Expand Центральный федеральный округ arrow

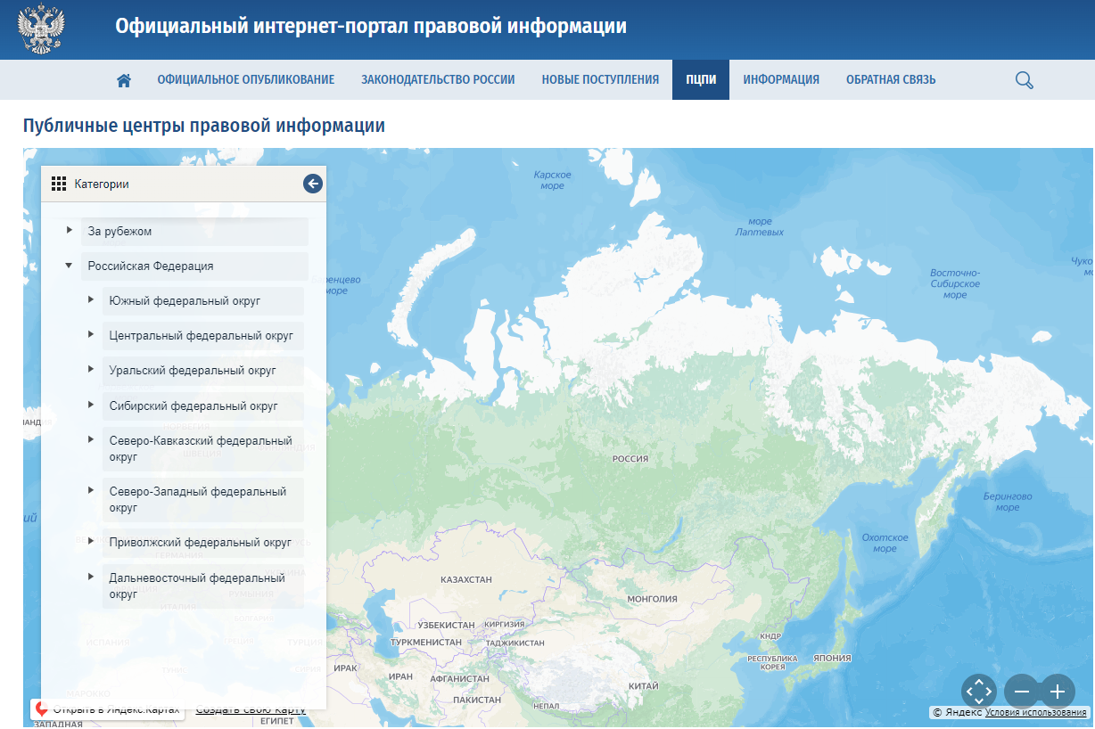[91, 334]
